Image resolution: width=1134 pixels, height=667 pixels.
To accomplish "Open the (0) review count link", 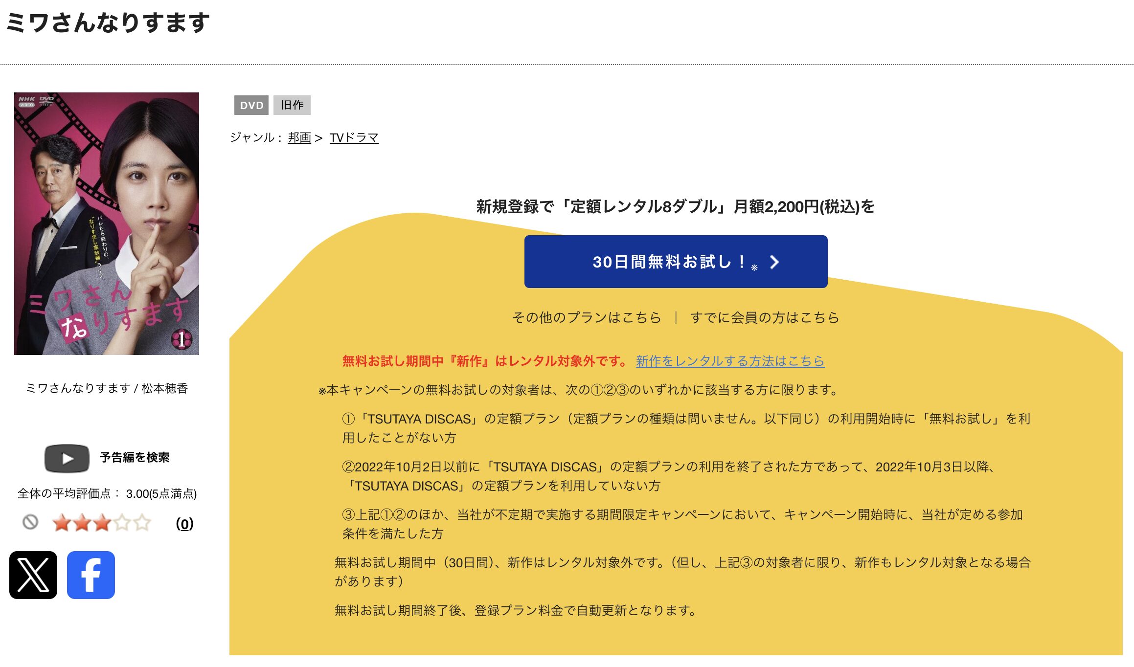I will (184, 524).
